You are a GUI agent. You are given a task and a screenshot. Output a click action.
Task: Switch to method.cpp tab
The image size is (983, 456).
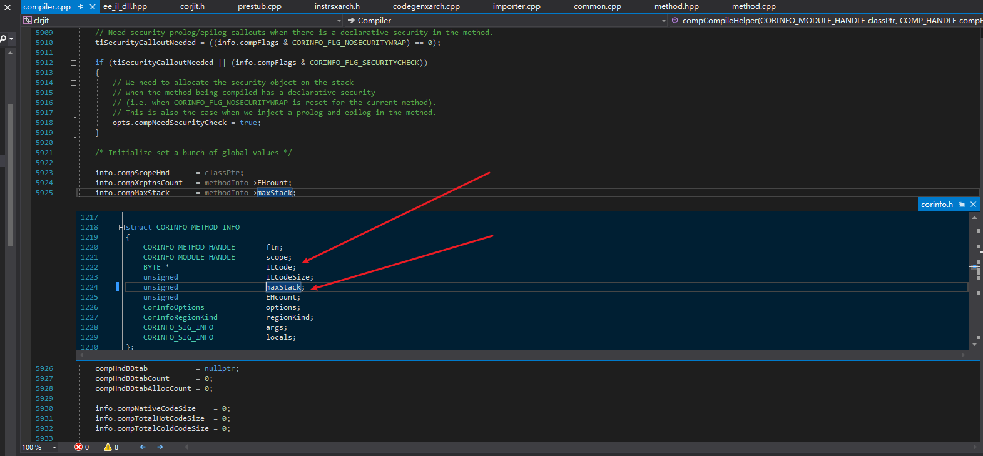[x=753, y=6]
